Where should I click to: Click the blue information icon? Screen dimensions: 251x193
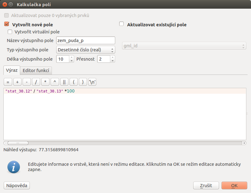(x=14, y=167)
